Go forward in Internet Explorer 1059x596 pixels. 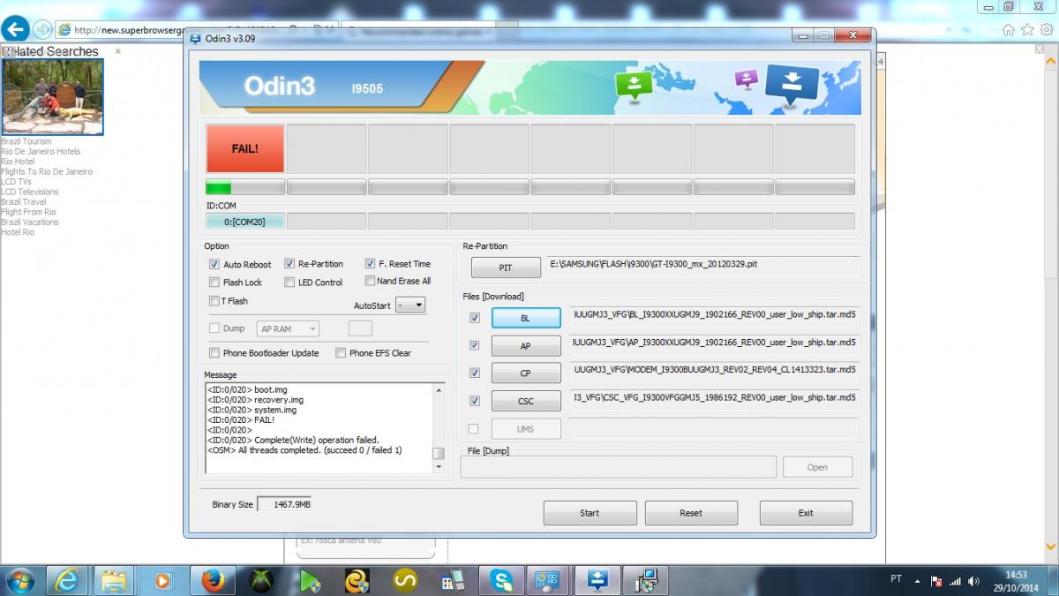[42, 29]
